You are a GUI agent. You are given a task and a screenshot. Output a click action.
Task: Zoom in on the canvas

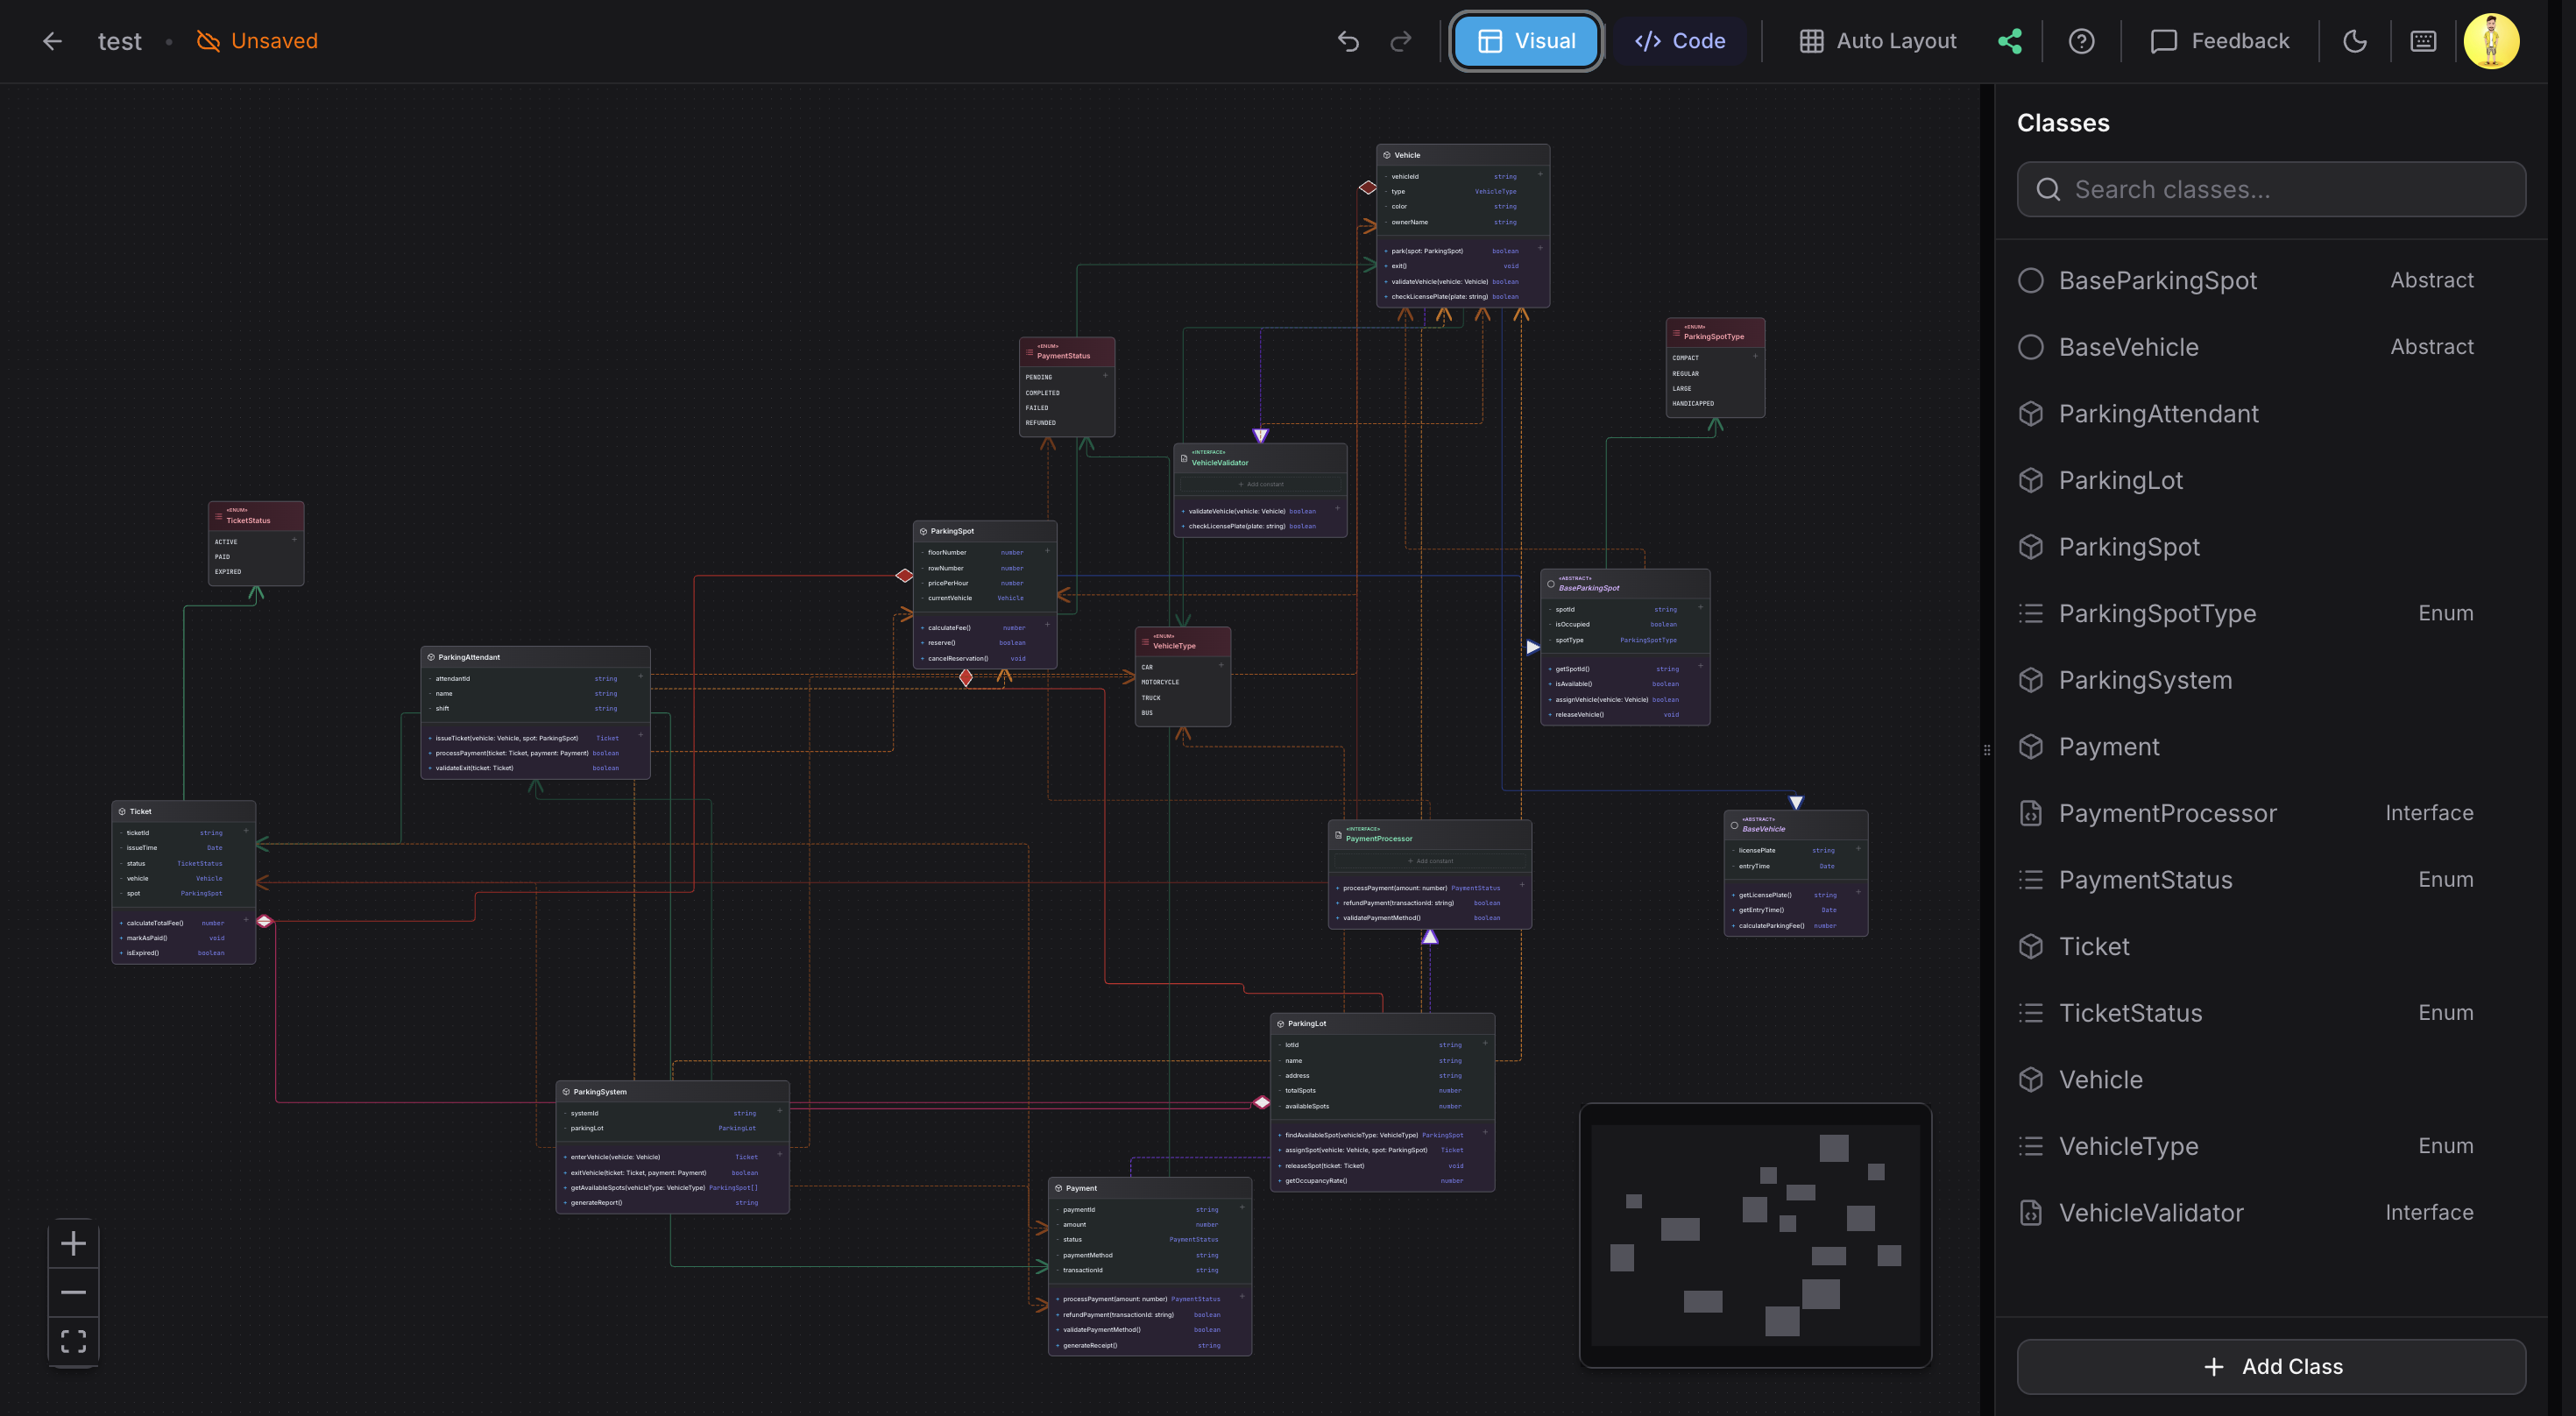[73, 1243]
